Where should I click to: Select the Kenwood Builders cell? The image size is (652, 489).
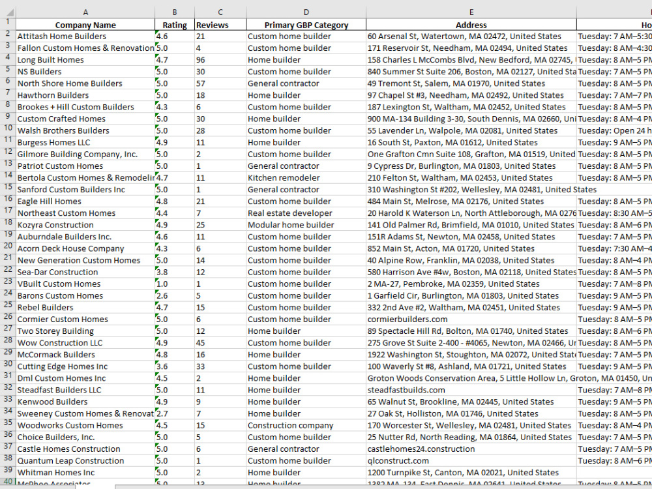pos(85,402)
